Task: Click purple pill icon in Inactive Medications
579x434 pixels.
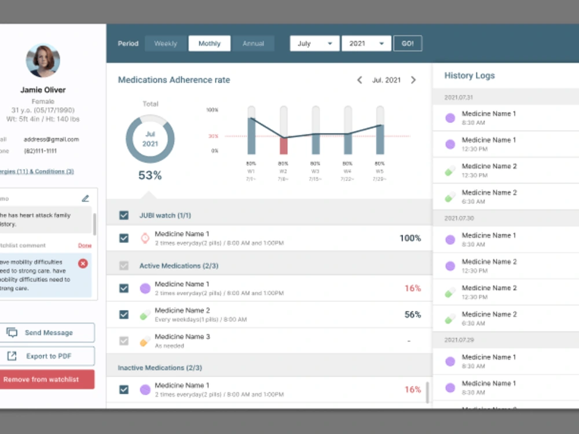Action: (145, 389)
